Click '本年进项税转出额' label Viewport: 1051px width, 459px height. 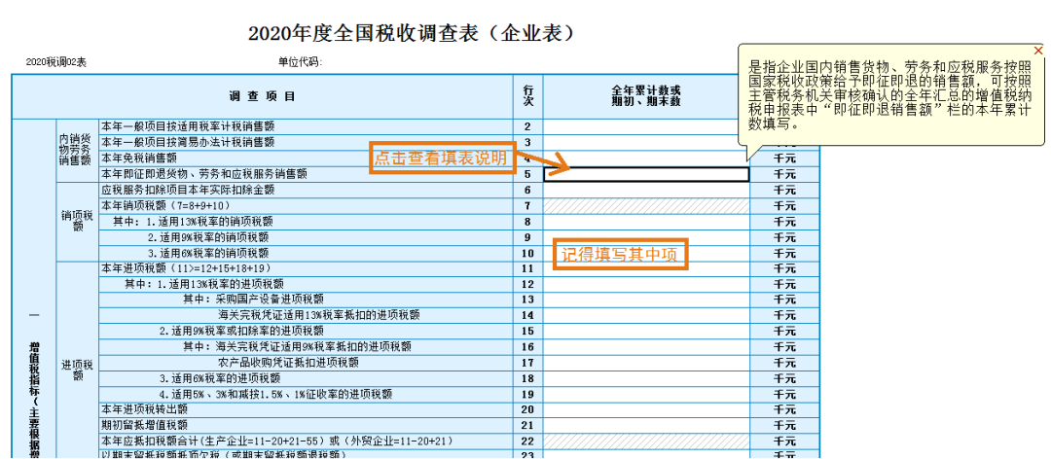click(x=144, y=410)
